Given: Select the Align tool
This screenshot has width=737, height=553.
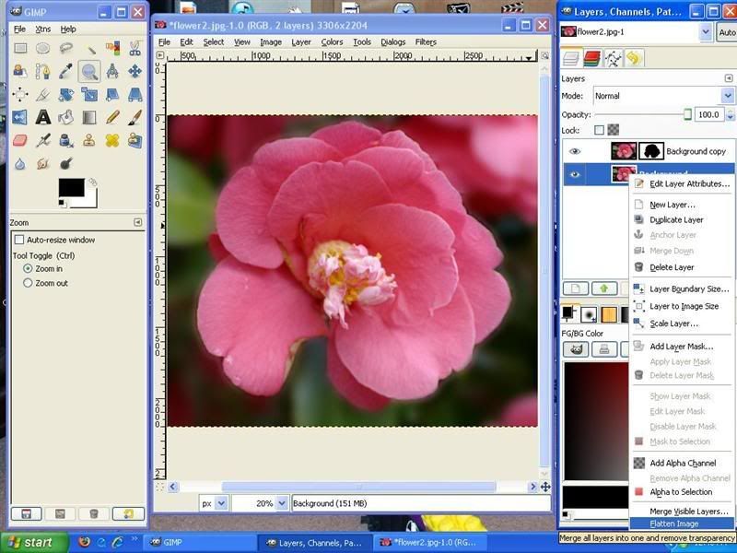Looking at the screenshot, I should click(x=19, y=94).
